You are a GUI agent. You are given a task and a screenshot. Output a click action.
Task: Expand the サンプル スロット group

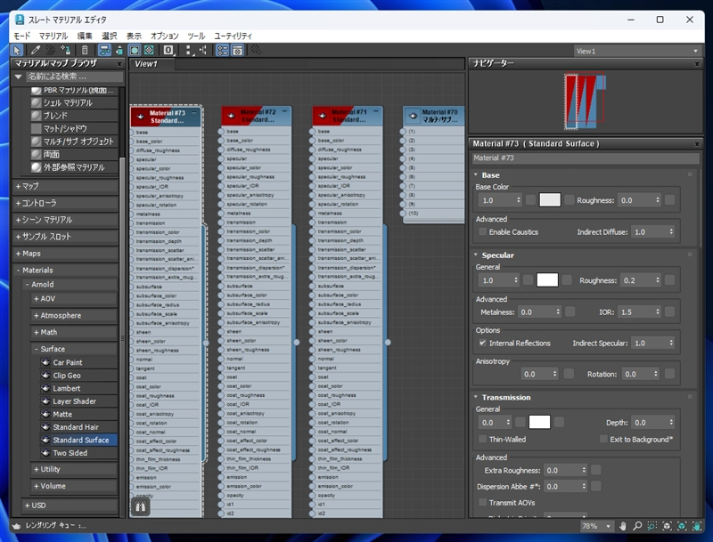point(65,237)
